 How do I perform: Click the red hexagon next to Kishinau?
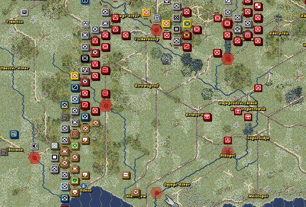pyautogui.click(x=34, y=158)
